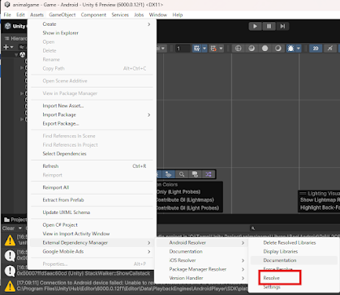
Task: Choose Display Libraries
Action: pos(294,251)
